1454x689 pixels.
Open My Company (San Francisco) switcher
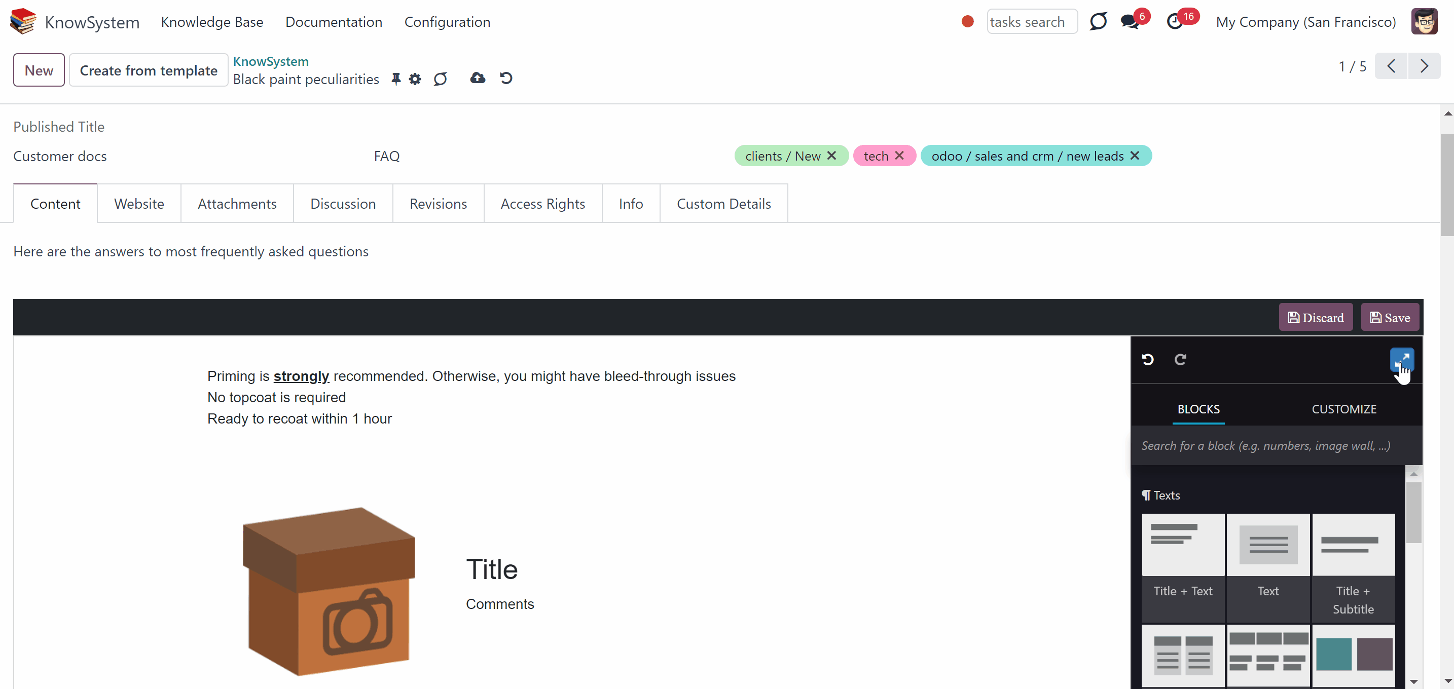[x=1306, y=21]
